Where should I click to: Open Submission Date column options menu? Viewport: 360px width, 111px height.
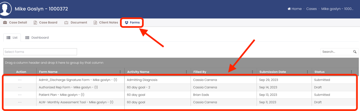point(307,72)
